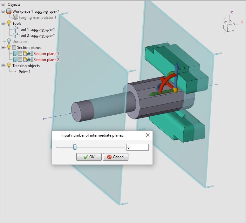Check the Section plane 2 checkbox

(20, 60)
